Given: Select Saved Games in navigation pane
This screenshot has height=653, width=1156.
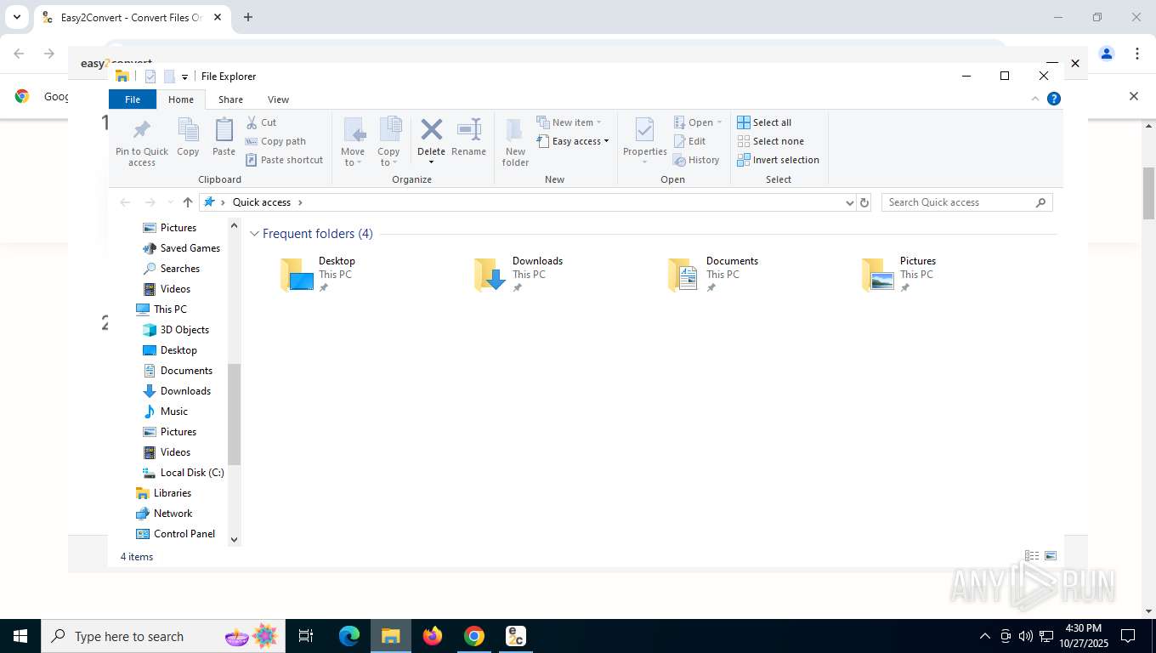Looking at the screenshot, I should pyautogui.click(x=181, y=248).
